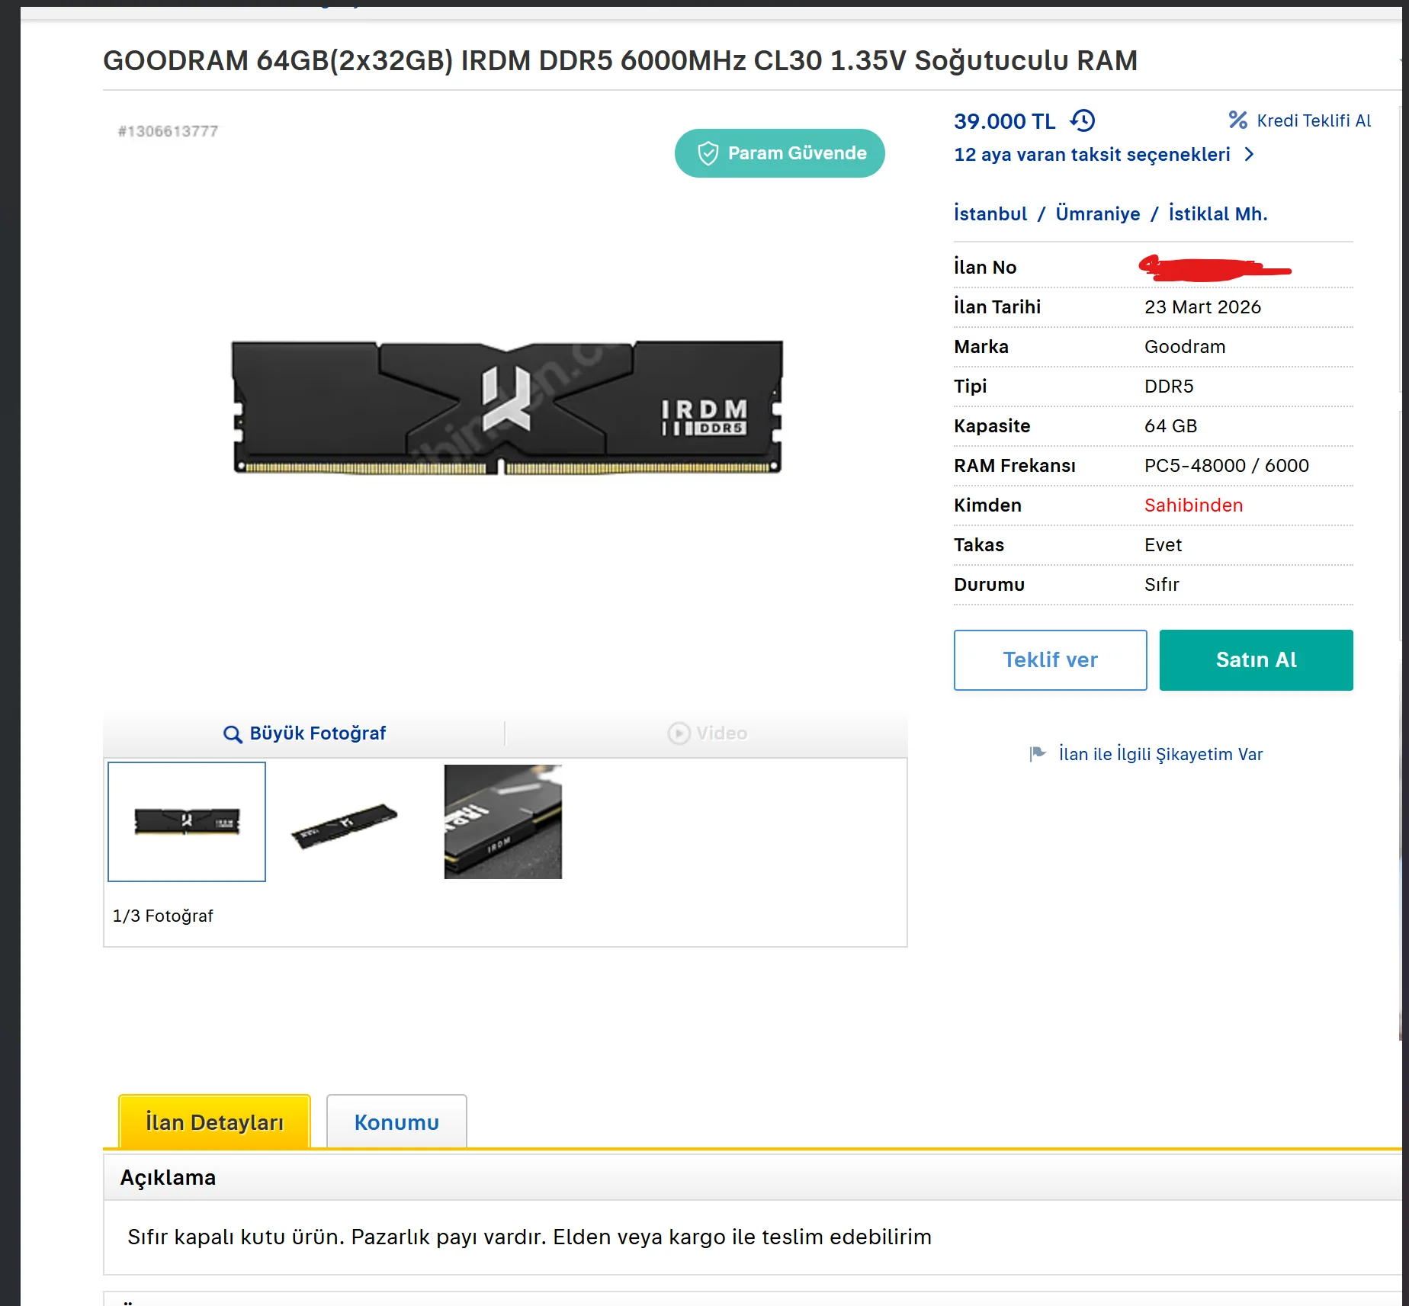Open the İstiklal Mh. neighborhood link
This screenshot has width=1409, height=1306.
[x=1218, y=214]
